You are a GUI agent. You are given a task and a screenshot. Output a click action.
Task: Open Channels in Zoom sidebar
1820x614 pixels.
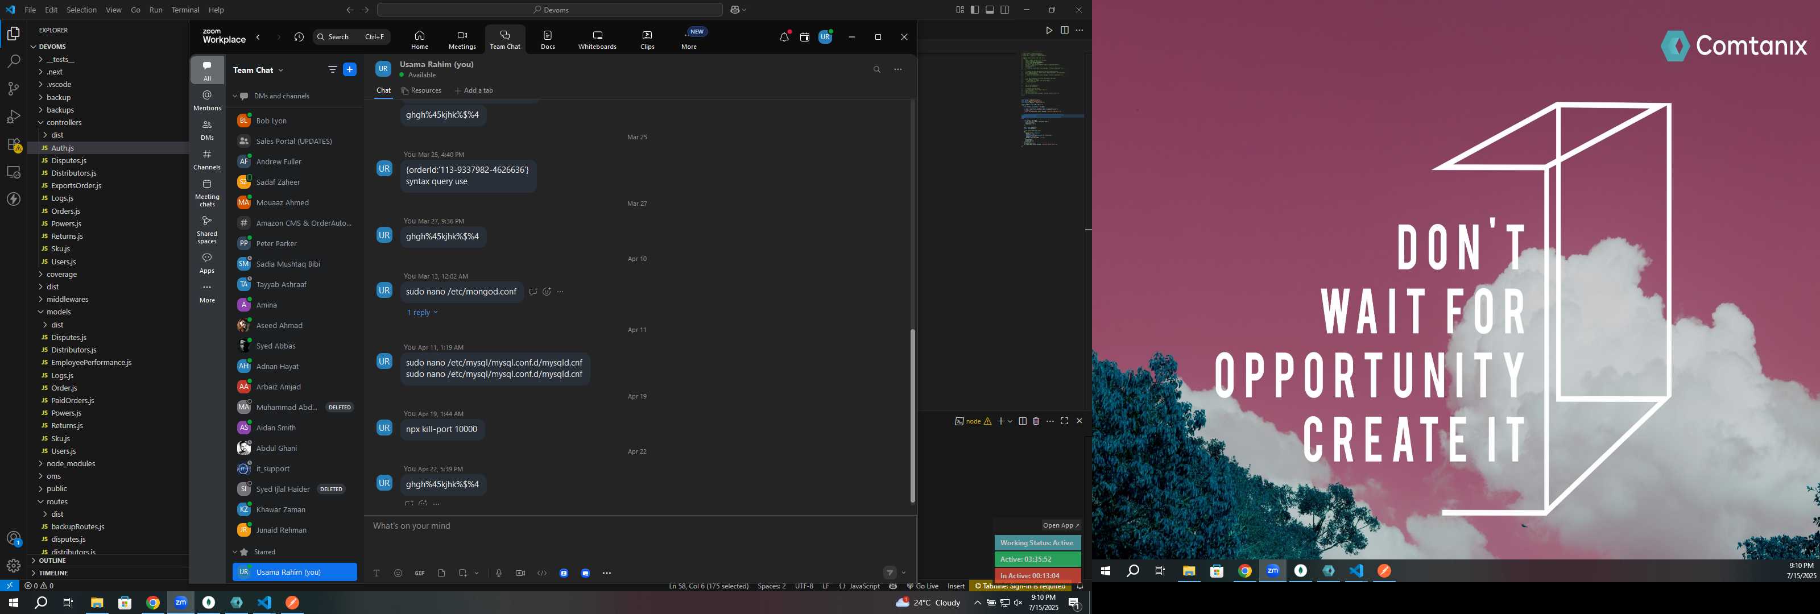207,160
